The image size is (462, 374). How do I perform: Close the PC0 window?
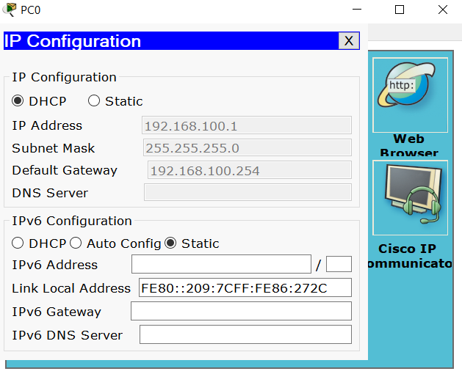click(x=443, y=10)
